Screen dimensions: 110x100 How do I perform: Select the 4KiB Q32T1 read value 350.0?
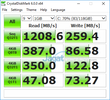pos(43,66)
